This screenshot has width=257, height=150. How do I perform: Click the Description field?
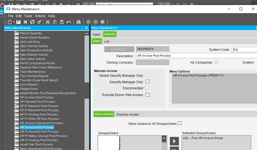point(196,56)
